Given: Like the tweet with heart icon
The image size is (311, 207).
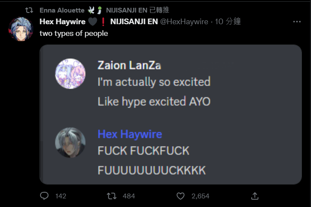Looking at the screenshot, I should tap(181, 196).
